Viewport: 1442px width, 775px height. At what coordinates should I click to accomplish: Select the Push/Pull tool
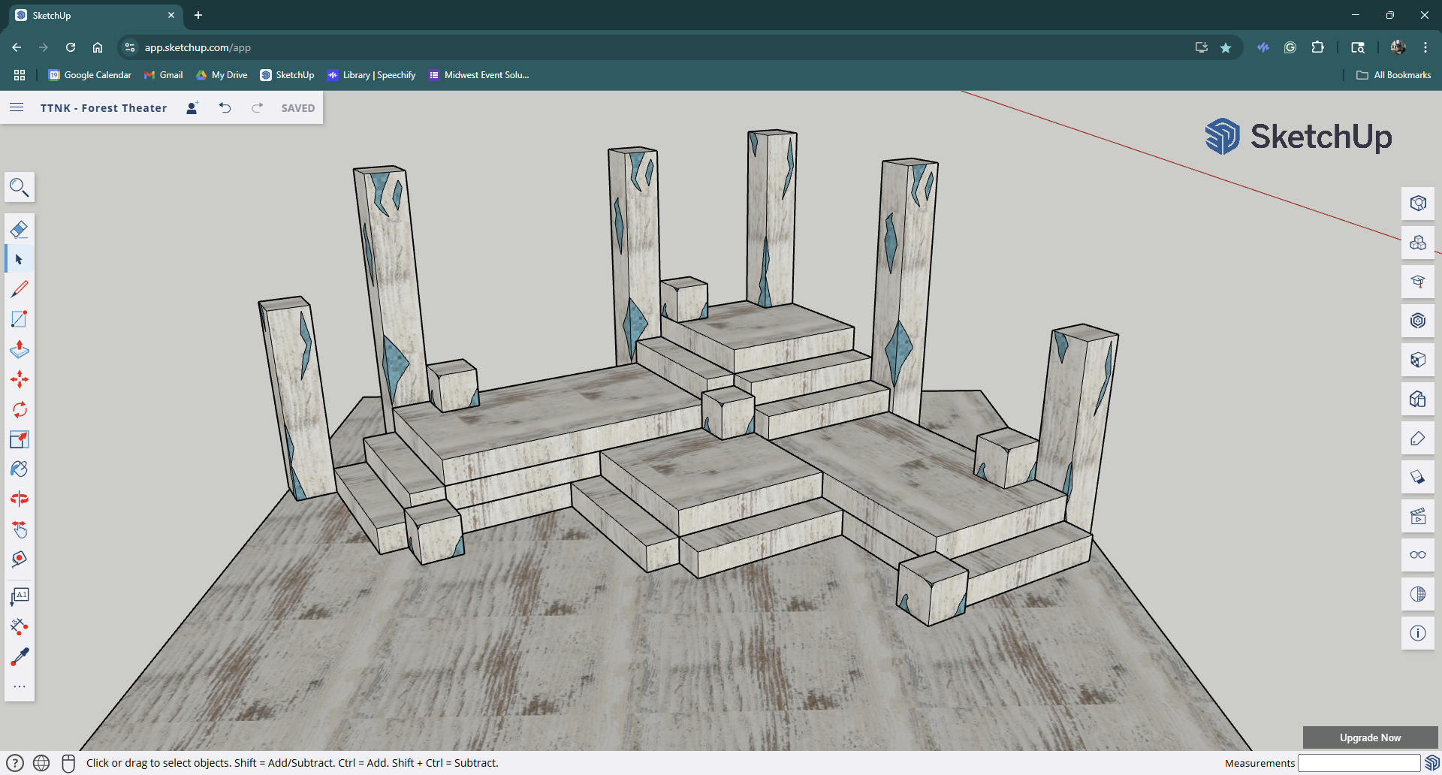[x=20, y=349]
